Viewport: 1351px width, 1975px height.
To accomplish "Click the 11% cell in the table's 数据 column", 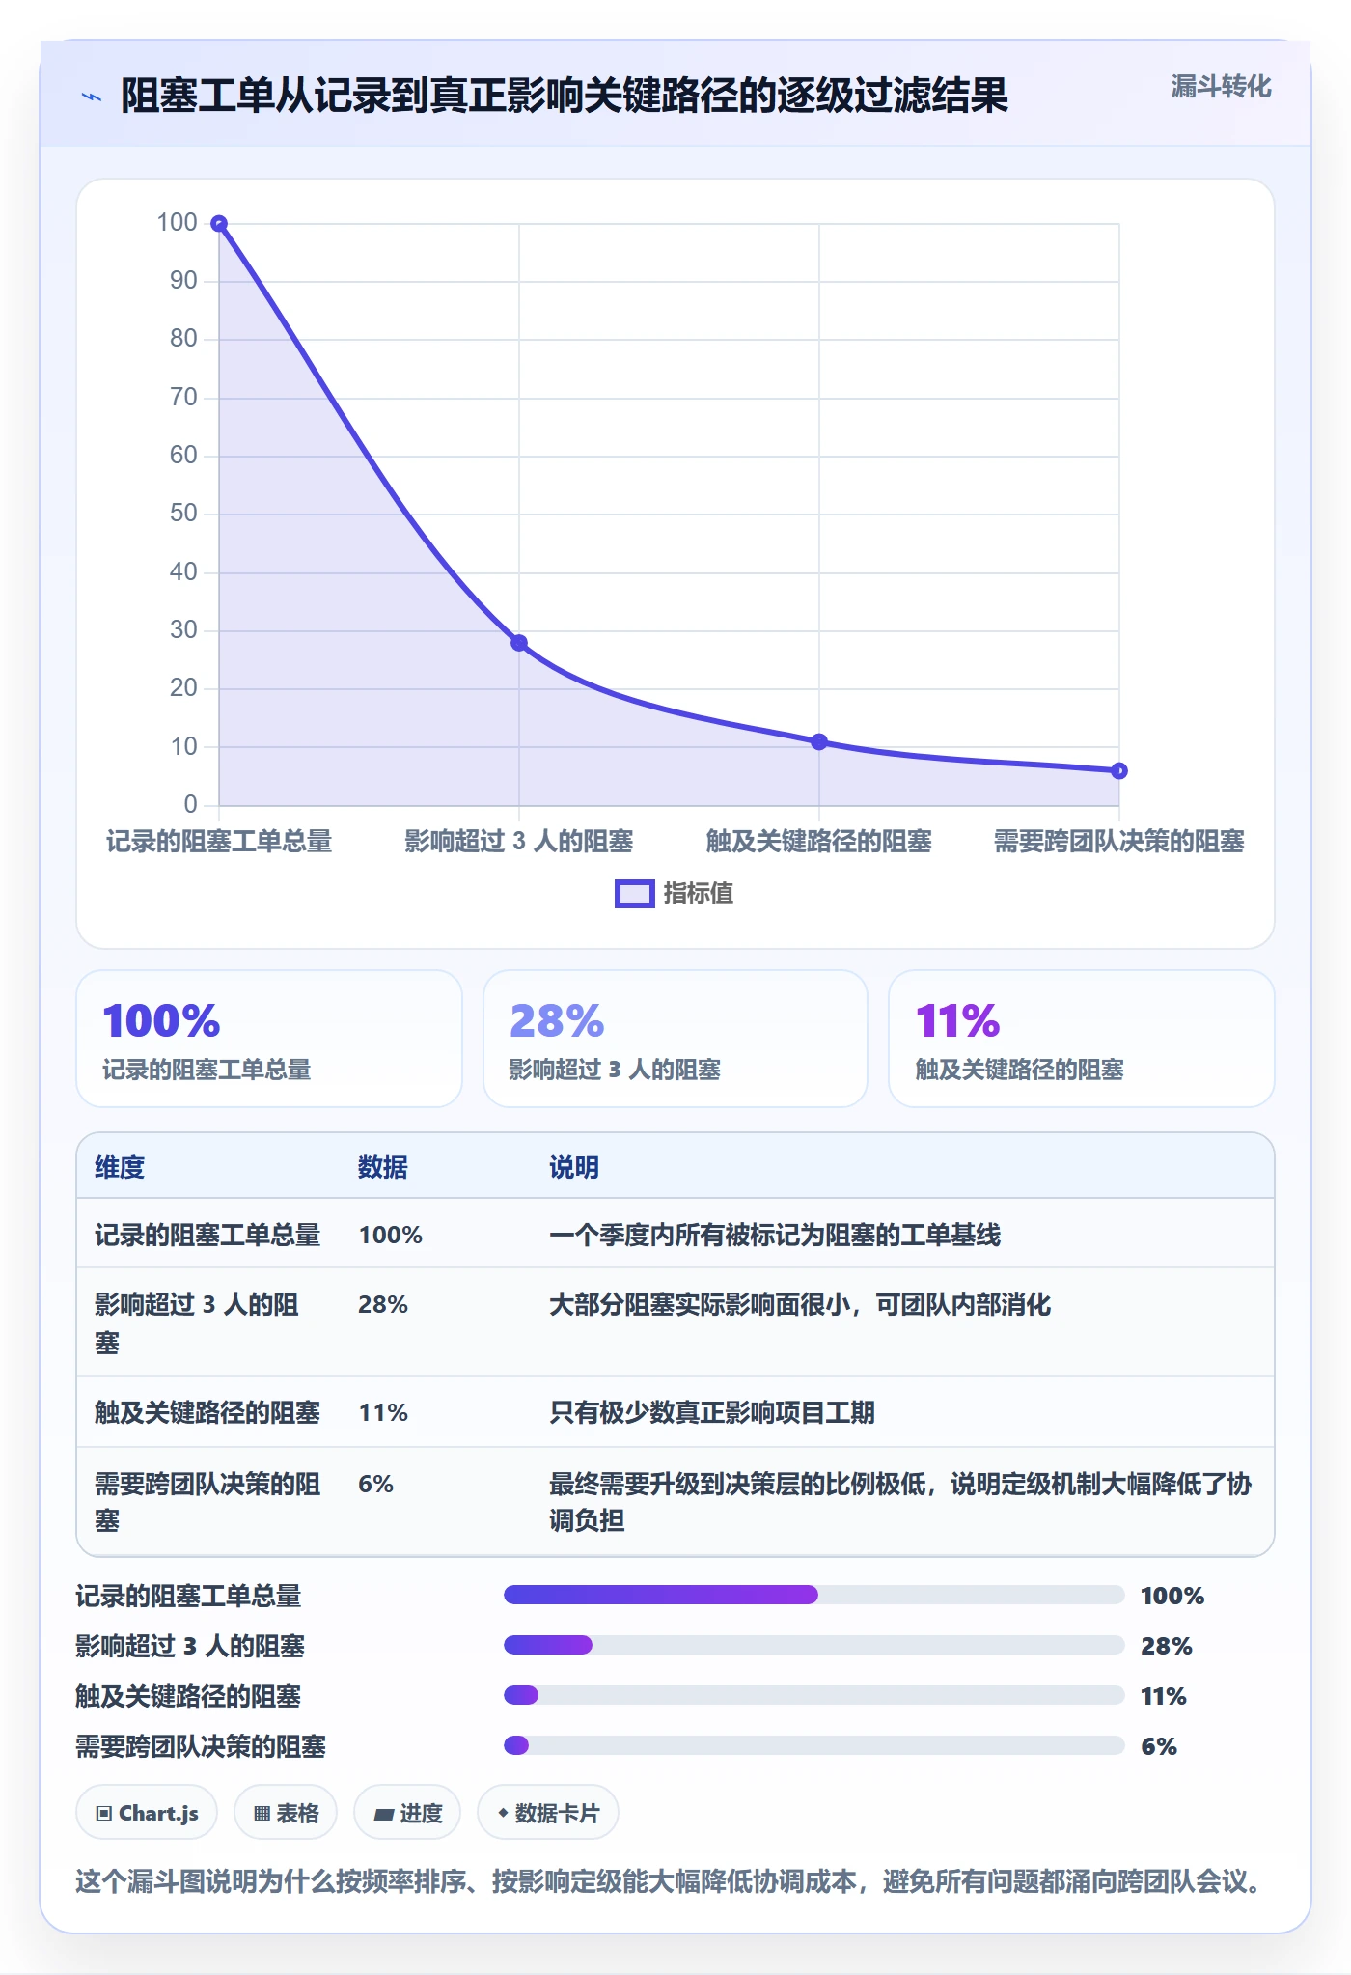I will pyautogui.click(x=383, y=1412).
